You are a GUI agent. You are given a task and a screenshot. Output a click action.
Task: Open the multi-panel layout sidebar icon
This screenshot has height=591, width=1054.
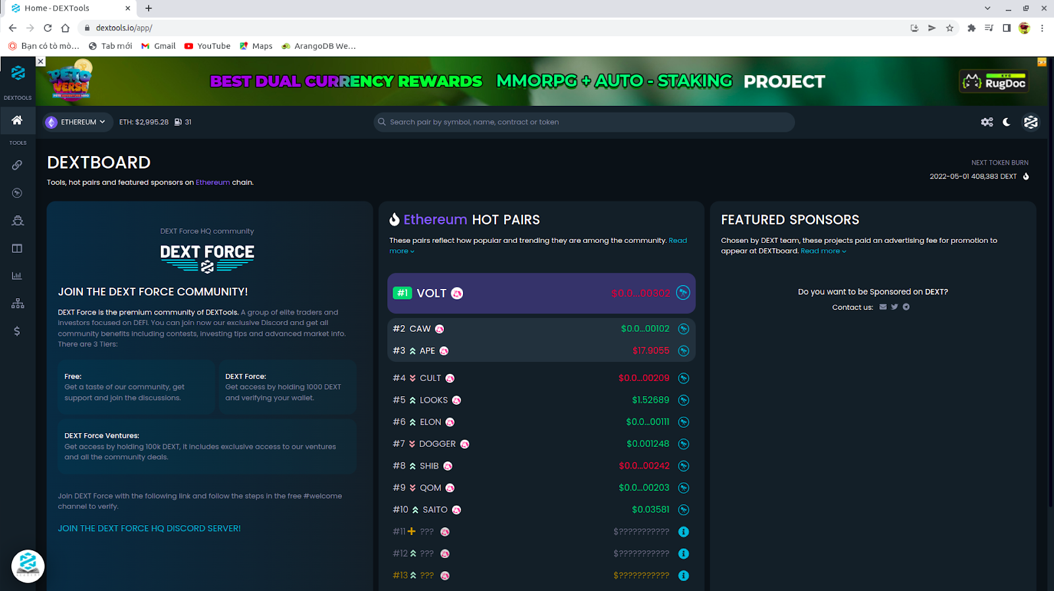pos(17,248)
